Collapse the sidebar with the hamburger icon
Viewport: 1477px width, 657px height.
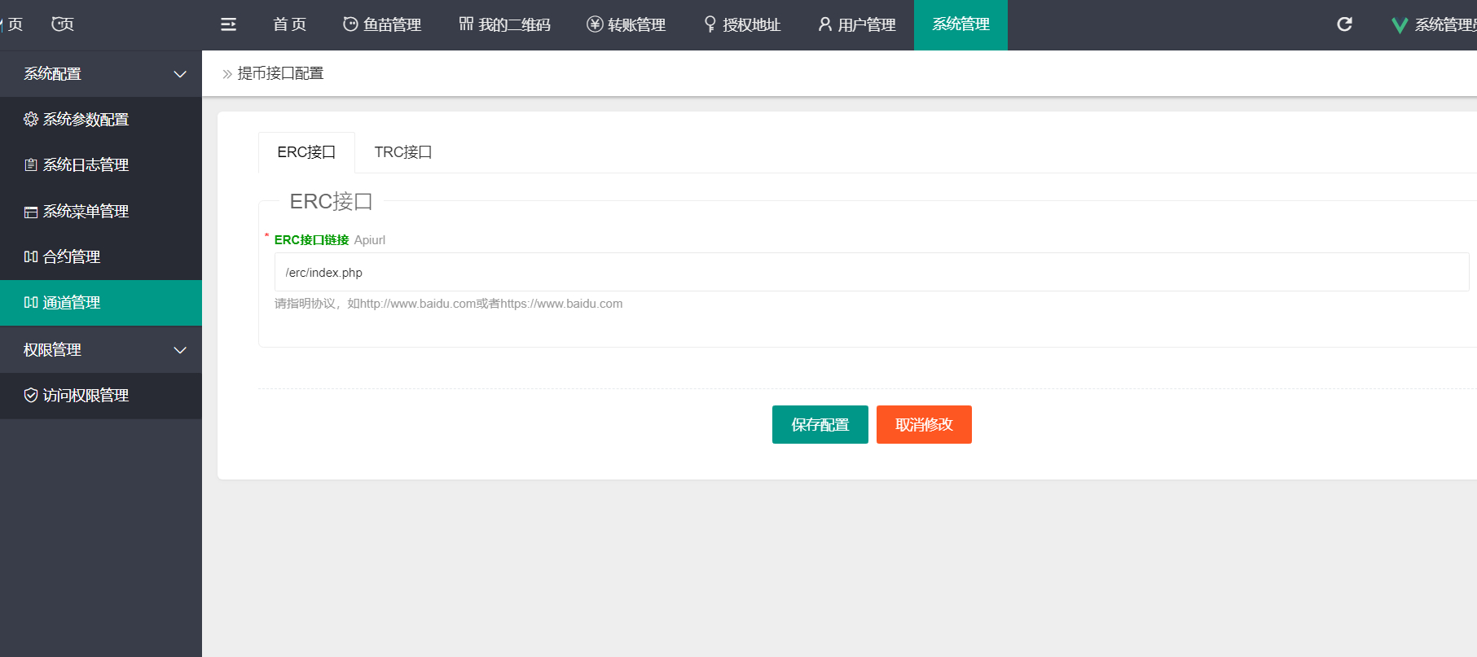(229, 24)
